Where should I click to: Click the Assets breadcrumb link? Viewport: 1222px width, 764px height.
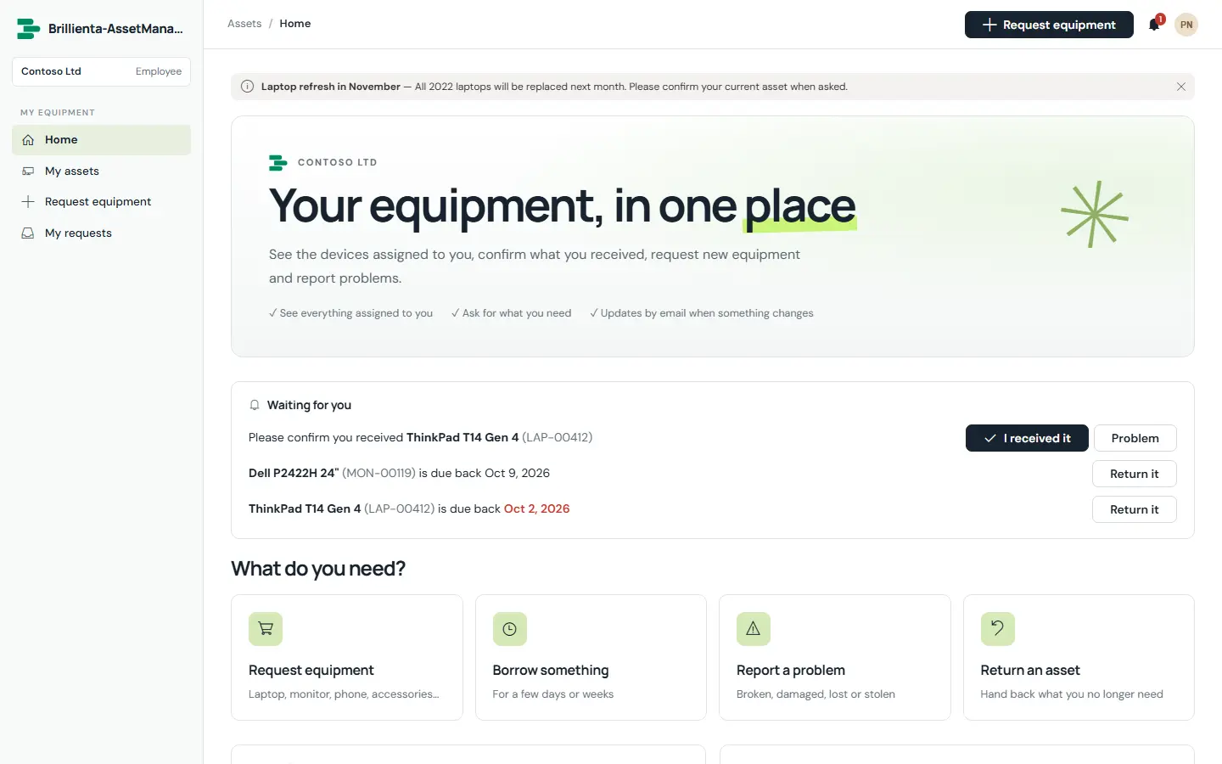point(244,24)
